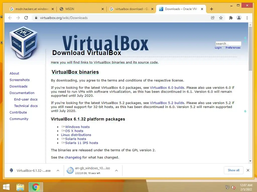
Task: Click the en-gb_windows_10 iso download item
Action: coord(92,170)
